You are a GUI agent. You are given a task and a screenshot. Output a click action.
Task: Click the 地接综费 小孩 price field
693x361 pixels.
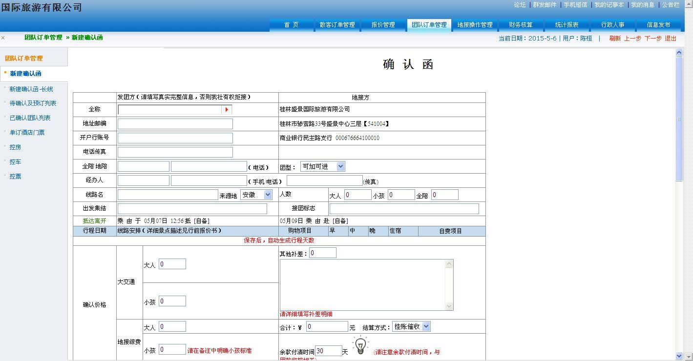172,349
